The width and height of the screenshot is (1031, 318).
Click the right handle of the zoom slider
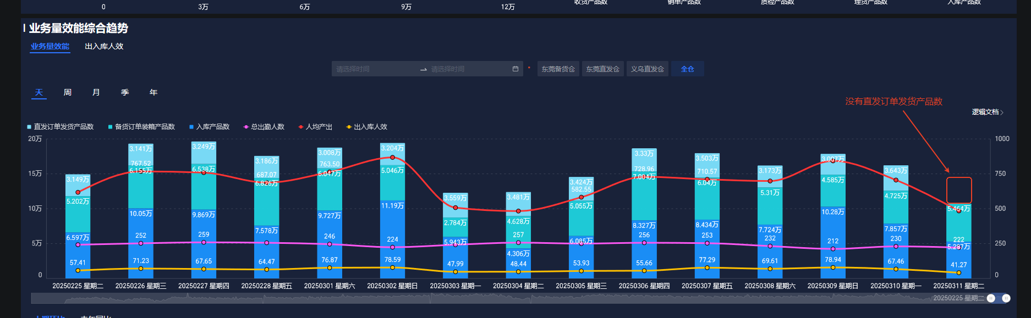(1006, 298)
